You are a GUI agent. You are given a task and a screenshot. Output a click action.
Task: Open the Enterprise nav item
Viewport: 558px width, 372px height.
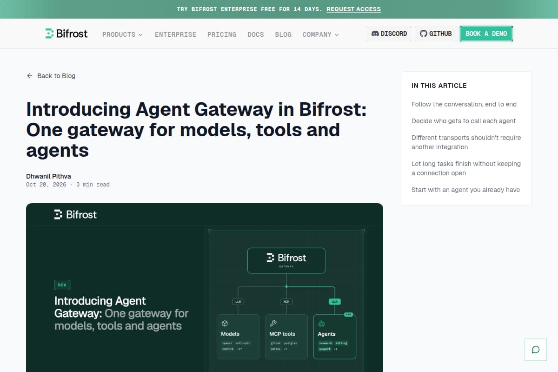tap(175, 34)
